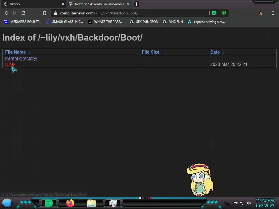
Task: Close the History tab
Action: point(63,4)
